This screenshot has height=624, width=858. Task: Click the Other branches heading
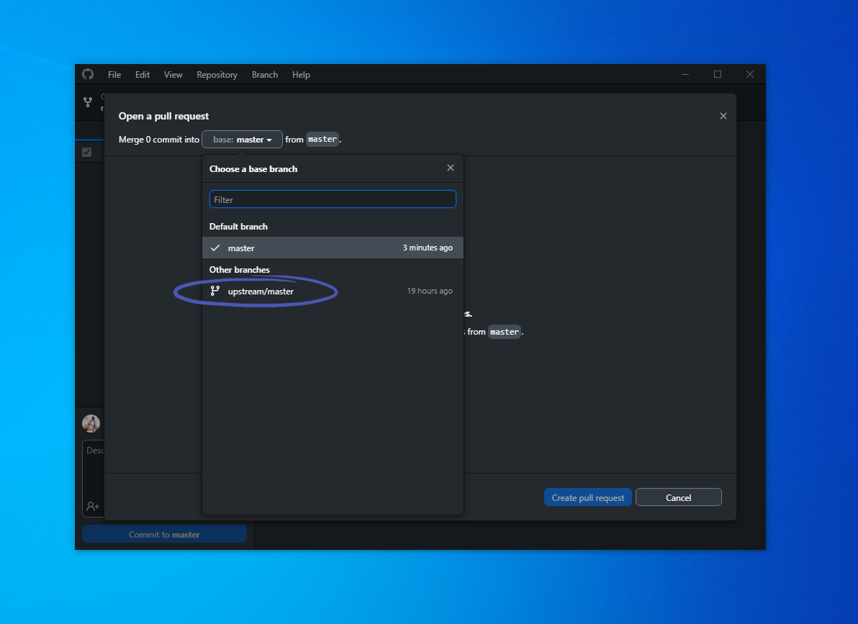pyautogui.click(x=239, y=269)
